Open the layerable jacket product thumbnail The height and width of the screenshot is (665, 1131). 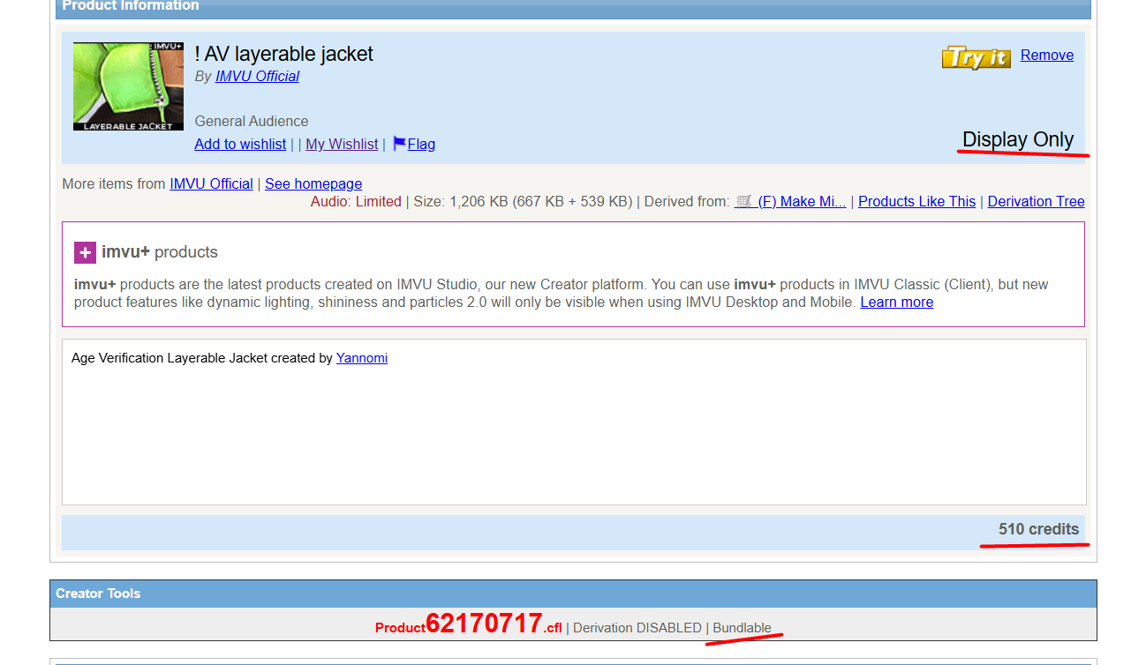pos(128,86)
